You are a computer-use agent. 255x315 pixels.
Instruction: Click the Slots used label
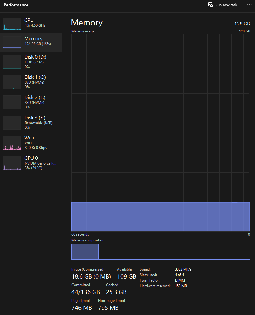pyautogui.click(x=148, y=275)
